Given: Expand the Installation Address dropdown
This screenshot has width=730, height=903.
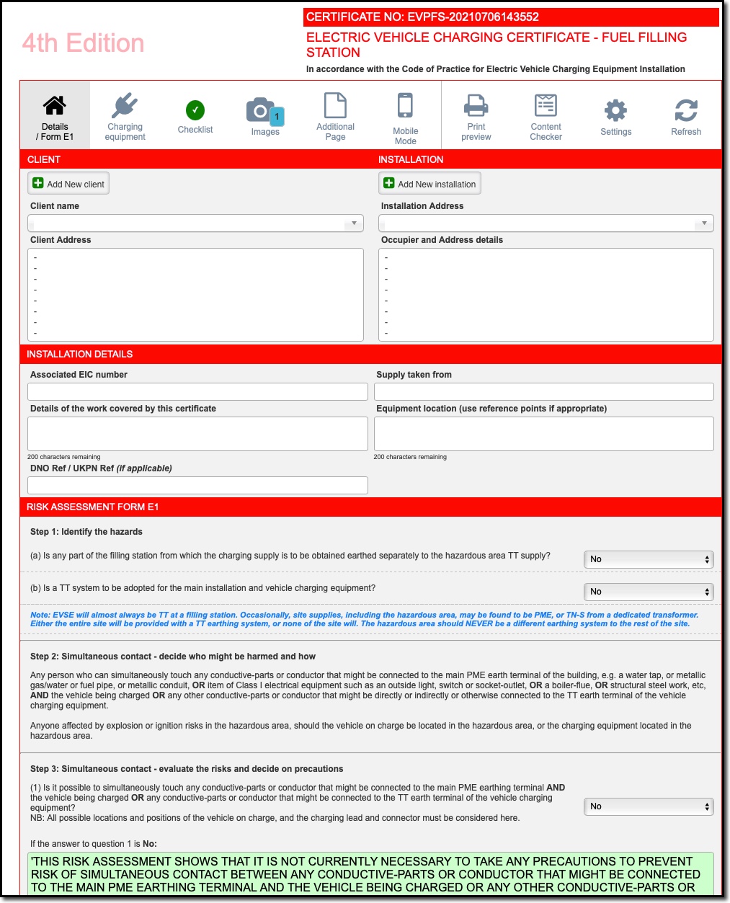Looking at the screenshot, I should (x=546, y=223).
